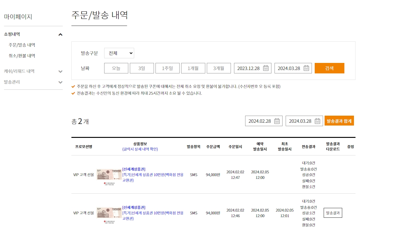Expand the 캐쉬/리워드 내역 section
Screen dimensions: 396x231
[x=60, y=72]
